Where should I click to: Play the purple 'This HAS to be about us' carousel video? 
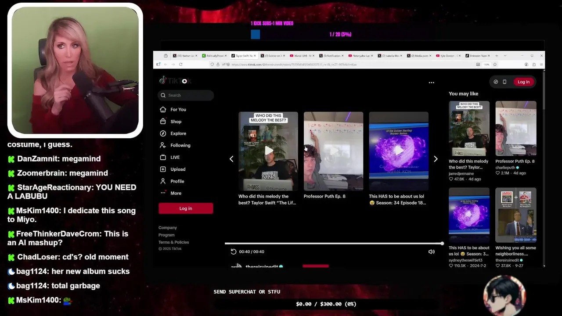point(399,151)
